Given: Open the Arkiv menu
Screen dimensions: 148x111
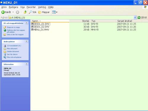Looking at the screenshot, I should coord(4,7).
